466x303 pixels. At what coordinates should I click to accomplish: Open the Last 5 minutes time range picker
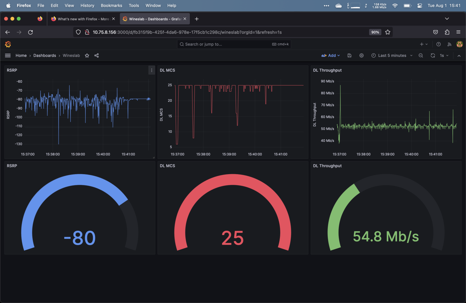392,55
